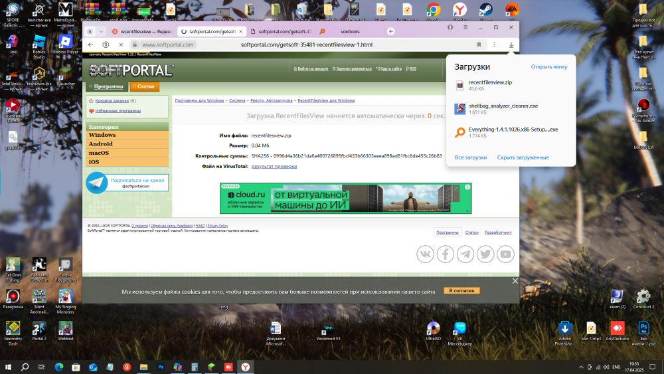Open Everything-1.4.1.1026.x86-Setup.exe download
This screenshot has width=664, height=374.
coord(511,132)
